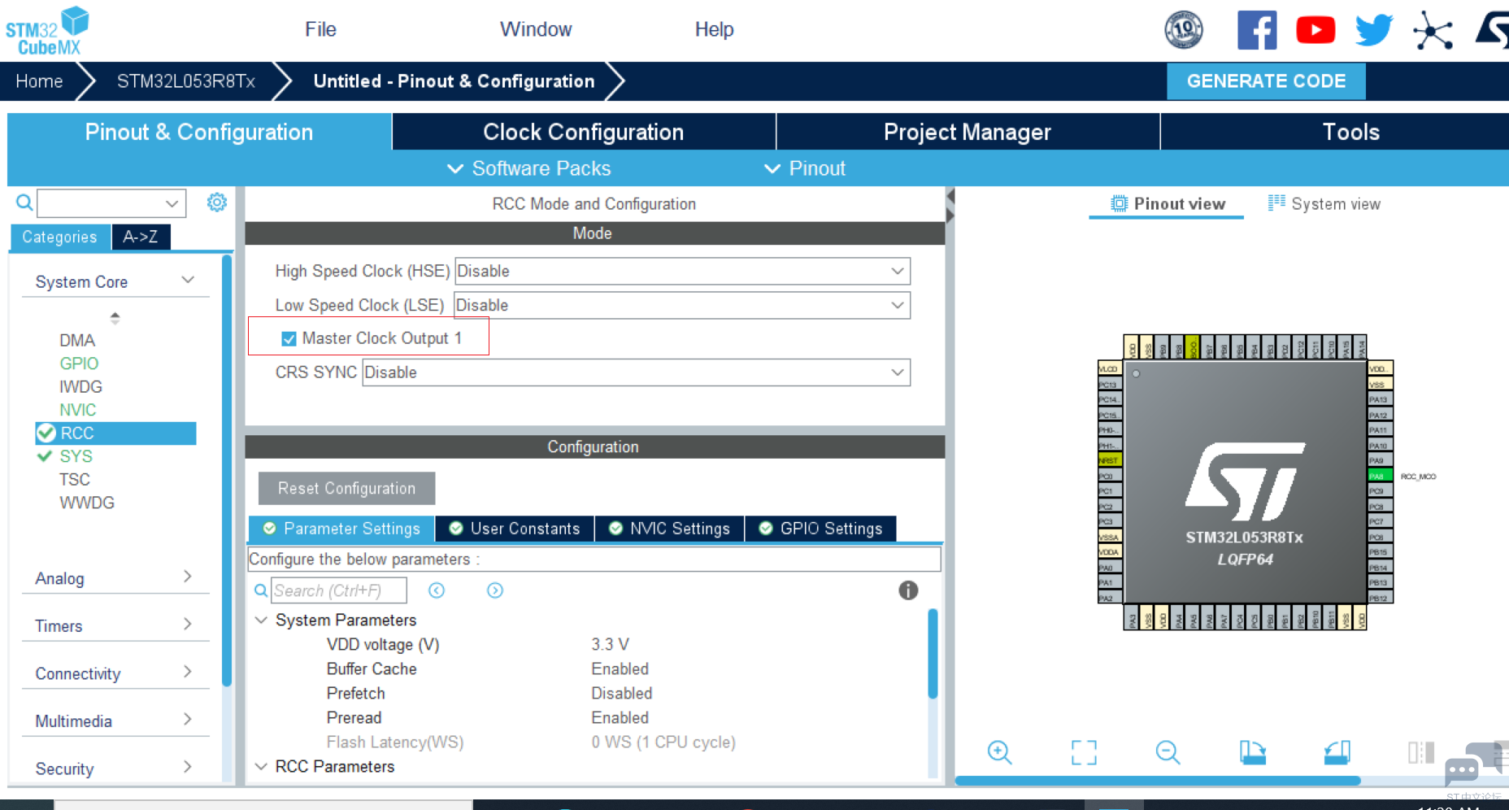
Task: Open the Facebook page icon
Action: (1257, 30)
